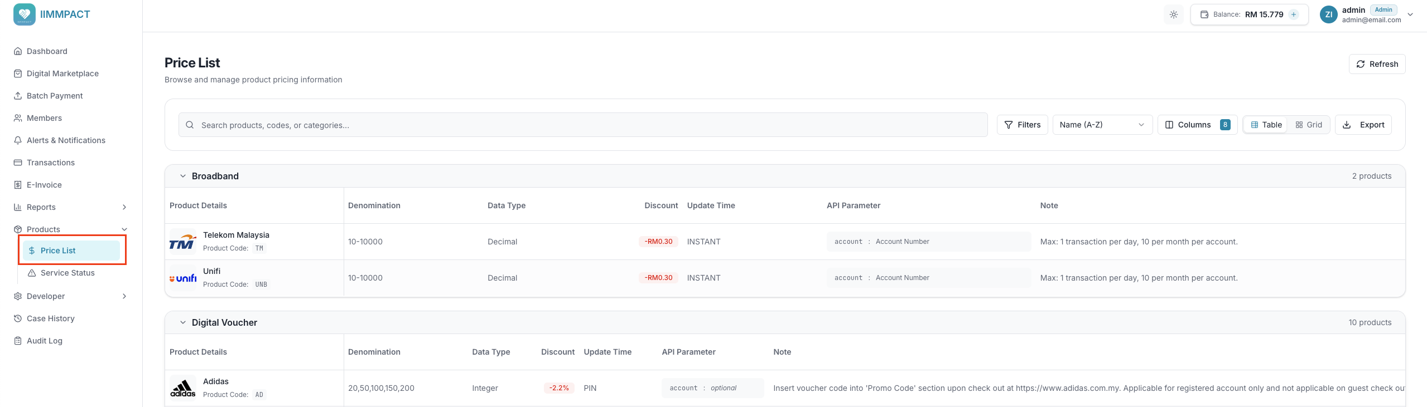Viewport: 1427px width, 407px height.
Task: Click the '2 products' count label
Action: 1371,176
